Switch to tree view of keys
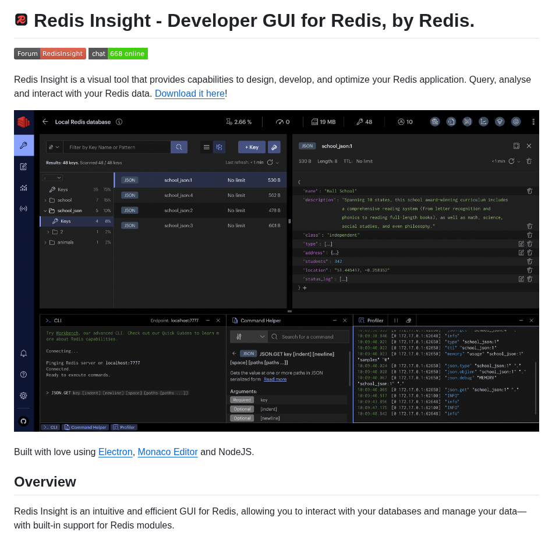This screenshot has width=552, height=539. [x=219, y=147]
